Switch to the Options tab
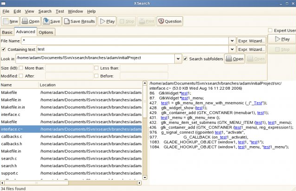Screen dimensions: 296x191 click(x=46, y=32)
